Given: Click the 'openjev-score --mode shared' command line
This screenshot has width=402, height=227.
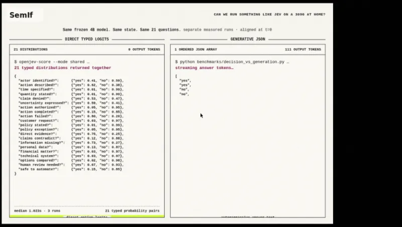Looking at the screenshot, I should [52, 62].
